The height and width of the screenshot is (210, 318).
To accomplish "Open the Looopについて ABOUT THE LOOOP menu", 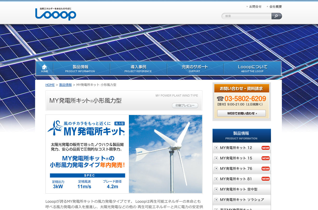I will (252, 69).
